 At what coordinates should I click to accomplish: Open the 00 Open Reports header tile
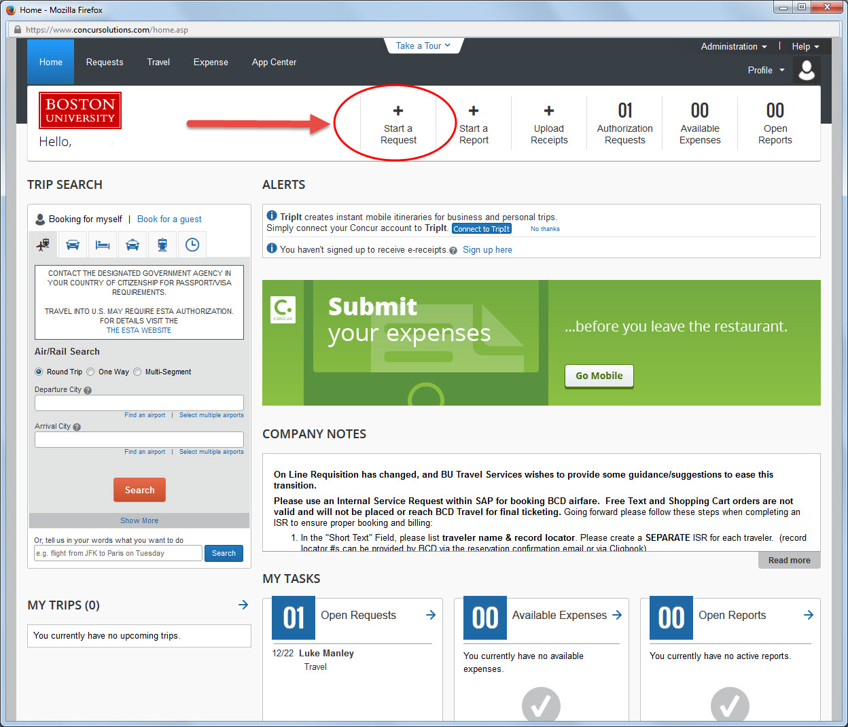(775, 123)
